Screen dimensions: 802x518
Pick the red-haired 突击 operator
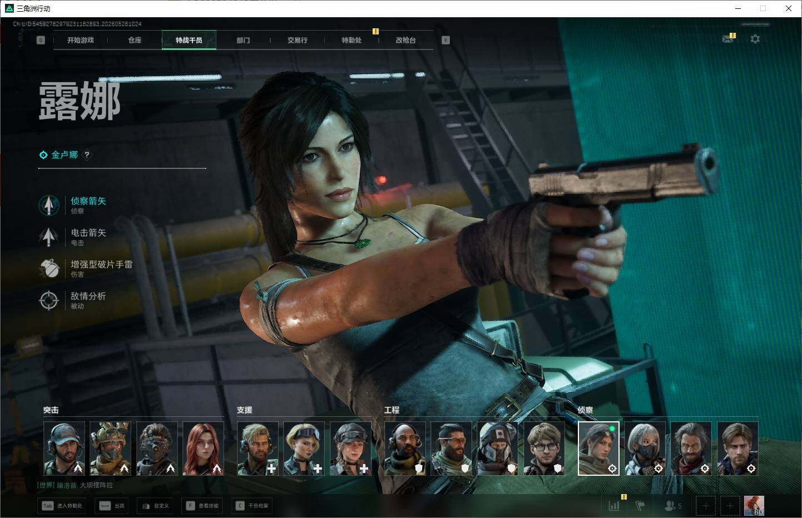pos(203,449)
